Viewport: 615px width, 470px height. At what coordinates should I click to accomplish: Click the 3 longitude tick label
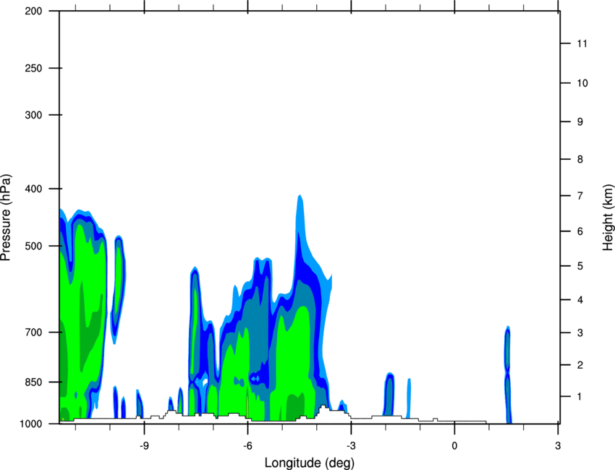(x=558, y=446)
